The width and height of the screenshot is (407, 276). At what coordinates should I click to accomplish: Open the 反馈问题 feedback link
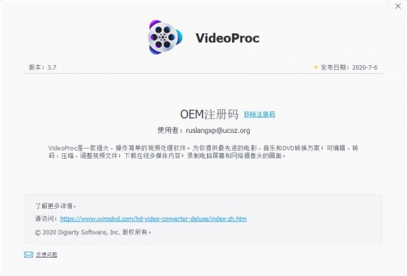coord(46,255)
